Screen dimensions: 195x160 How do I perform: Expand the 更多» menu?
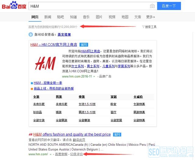click(151, 17)
